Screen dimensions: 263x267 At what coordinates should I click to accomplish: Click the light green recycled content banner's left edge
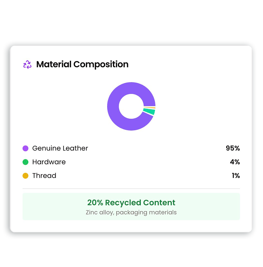coord(24,207)
